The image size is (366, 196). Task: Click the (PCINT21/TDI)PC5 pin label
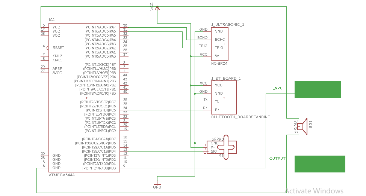click(x=101, y=110)
